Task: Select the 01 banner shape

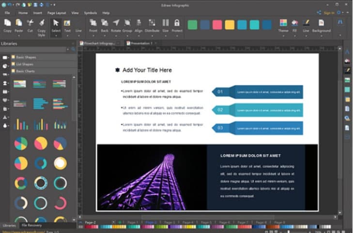Action: point(257,92)
